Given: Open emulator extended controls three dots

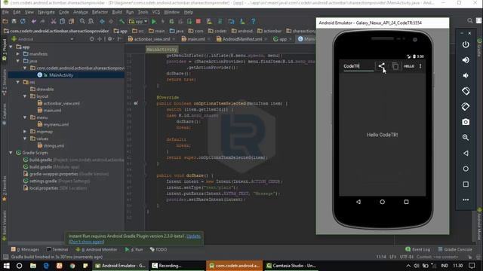Looking at the screenshot, I should point(466,199).
